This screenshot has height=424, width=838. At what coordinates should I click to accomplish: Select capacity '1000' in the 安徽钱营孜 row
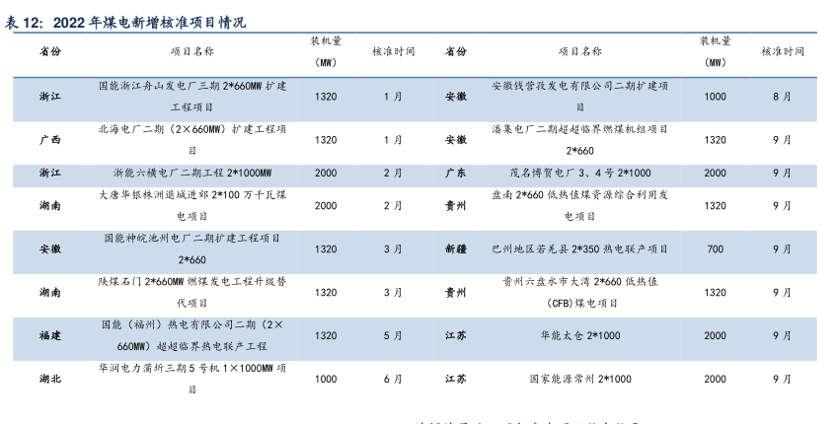coord(715,97)
